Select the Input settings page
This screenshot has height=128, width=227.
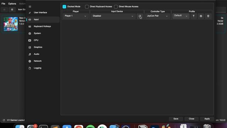click(x=43, y=20)
